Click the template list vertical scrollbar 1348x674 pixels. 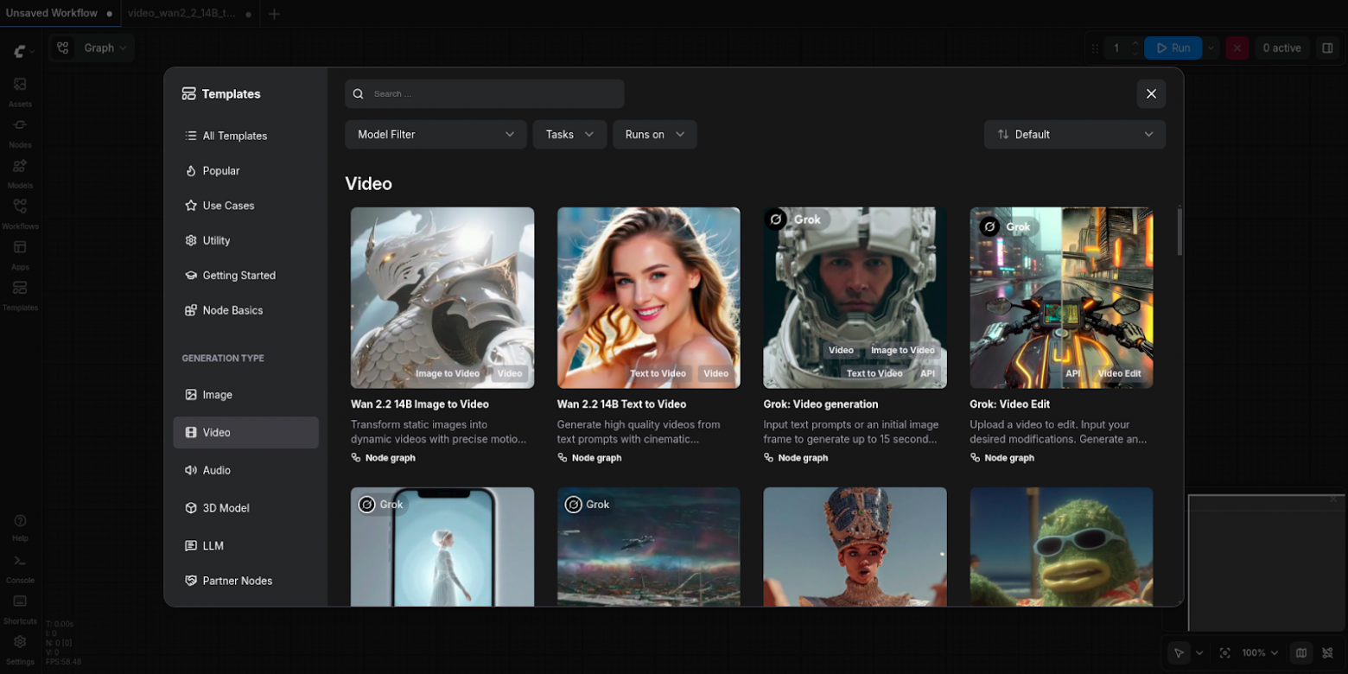coord(1179,232)
